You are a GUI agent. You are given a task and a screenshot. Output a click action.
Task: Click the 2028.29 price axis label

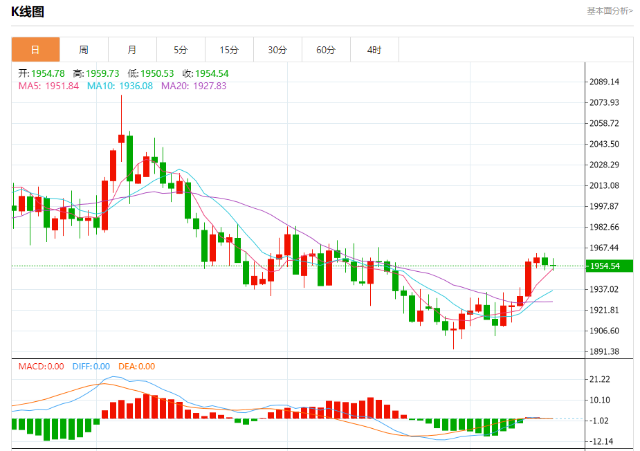coord(604,165)
